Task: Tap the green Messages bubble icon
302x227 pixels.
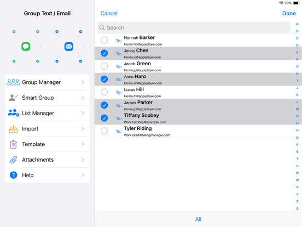Action: 26,47
